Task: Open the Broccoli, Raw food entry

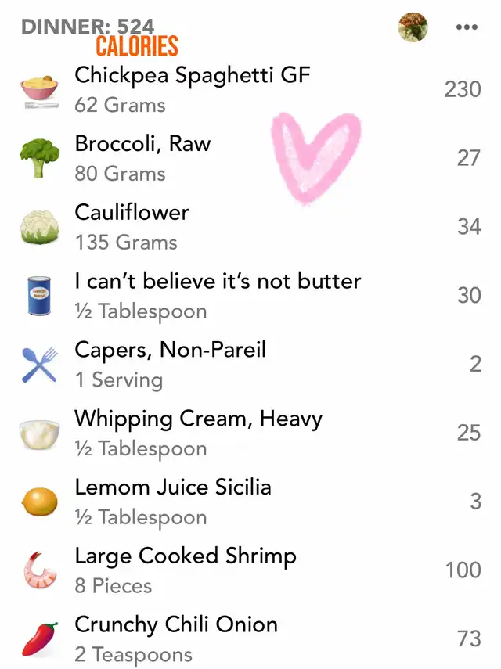Action: 250,158
